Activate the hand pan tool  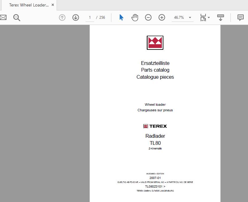pyautogui.click(x=135, y=18)
